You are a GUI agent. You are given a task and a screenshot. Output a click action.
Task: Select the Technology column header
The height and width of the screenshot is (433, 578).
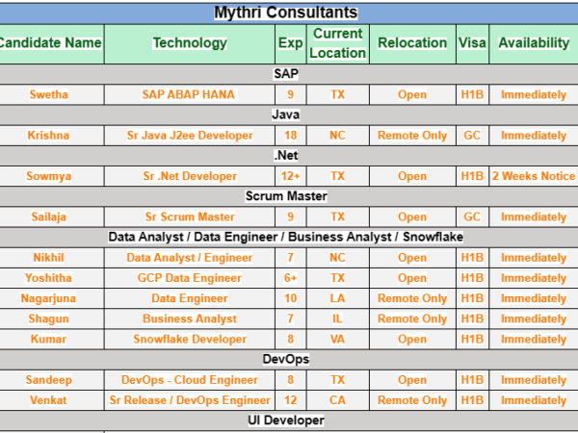(x=190, y=43)
